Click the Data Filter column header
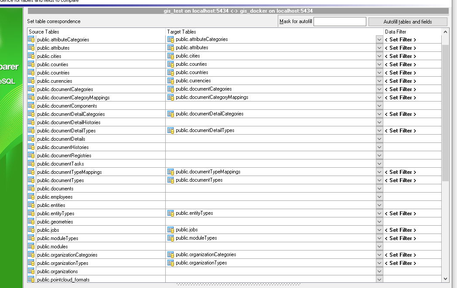Screen dimensions: 457x288 click(x=396, y=32)
